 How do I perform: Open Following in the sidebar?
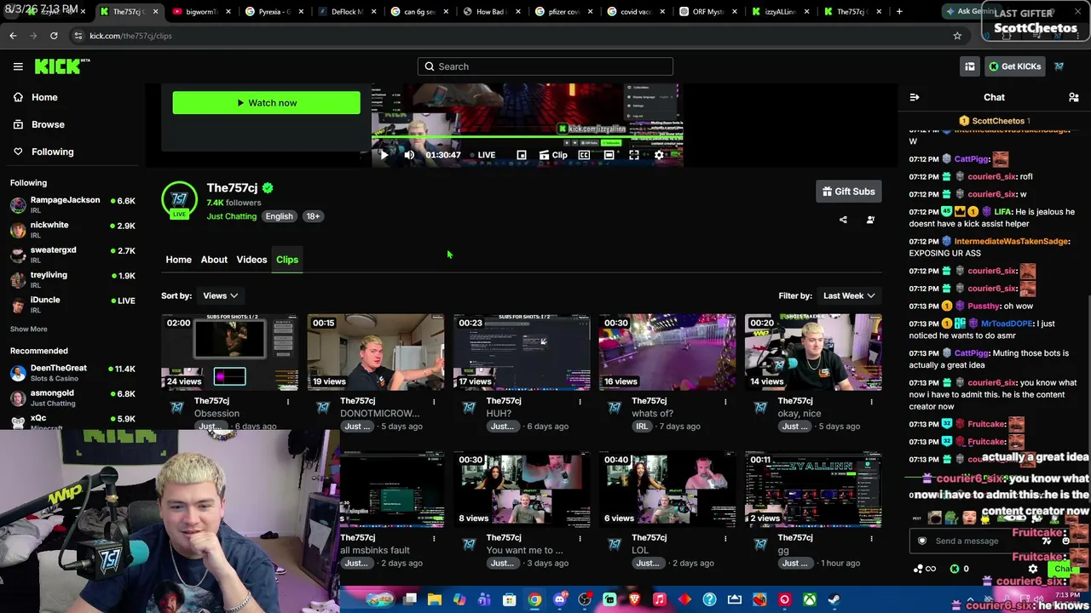[x=52, y=152]
